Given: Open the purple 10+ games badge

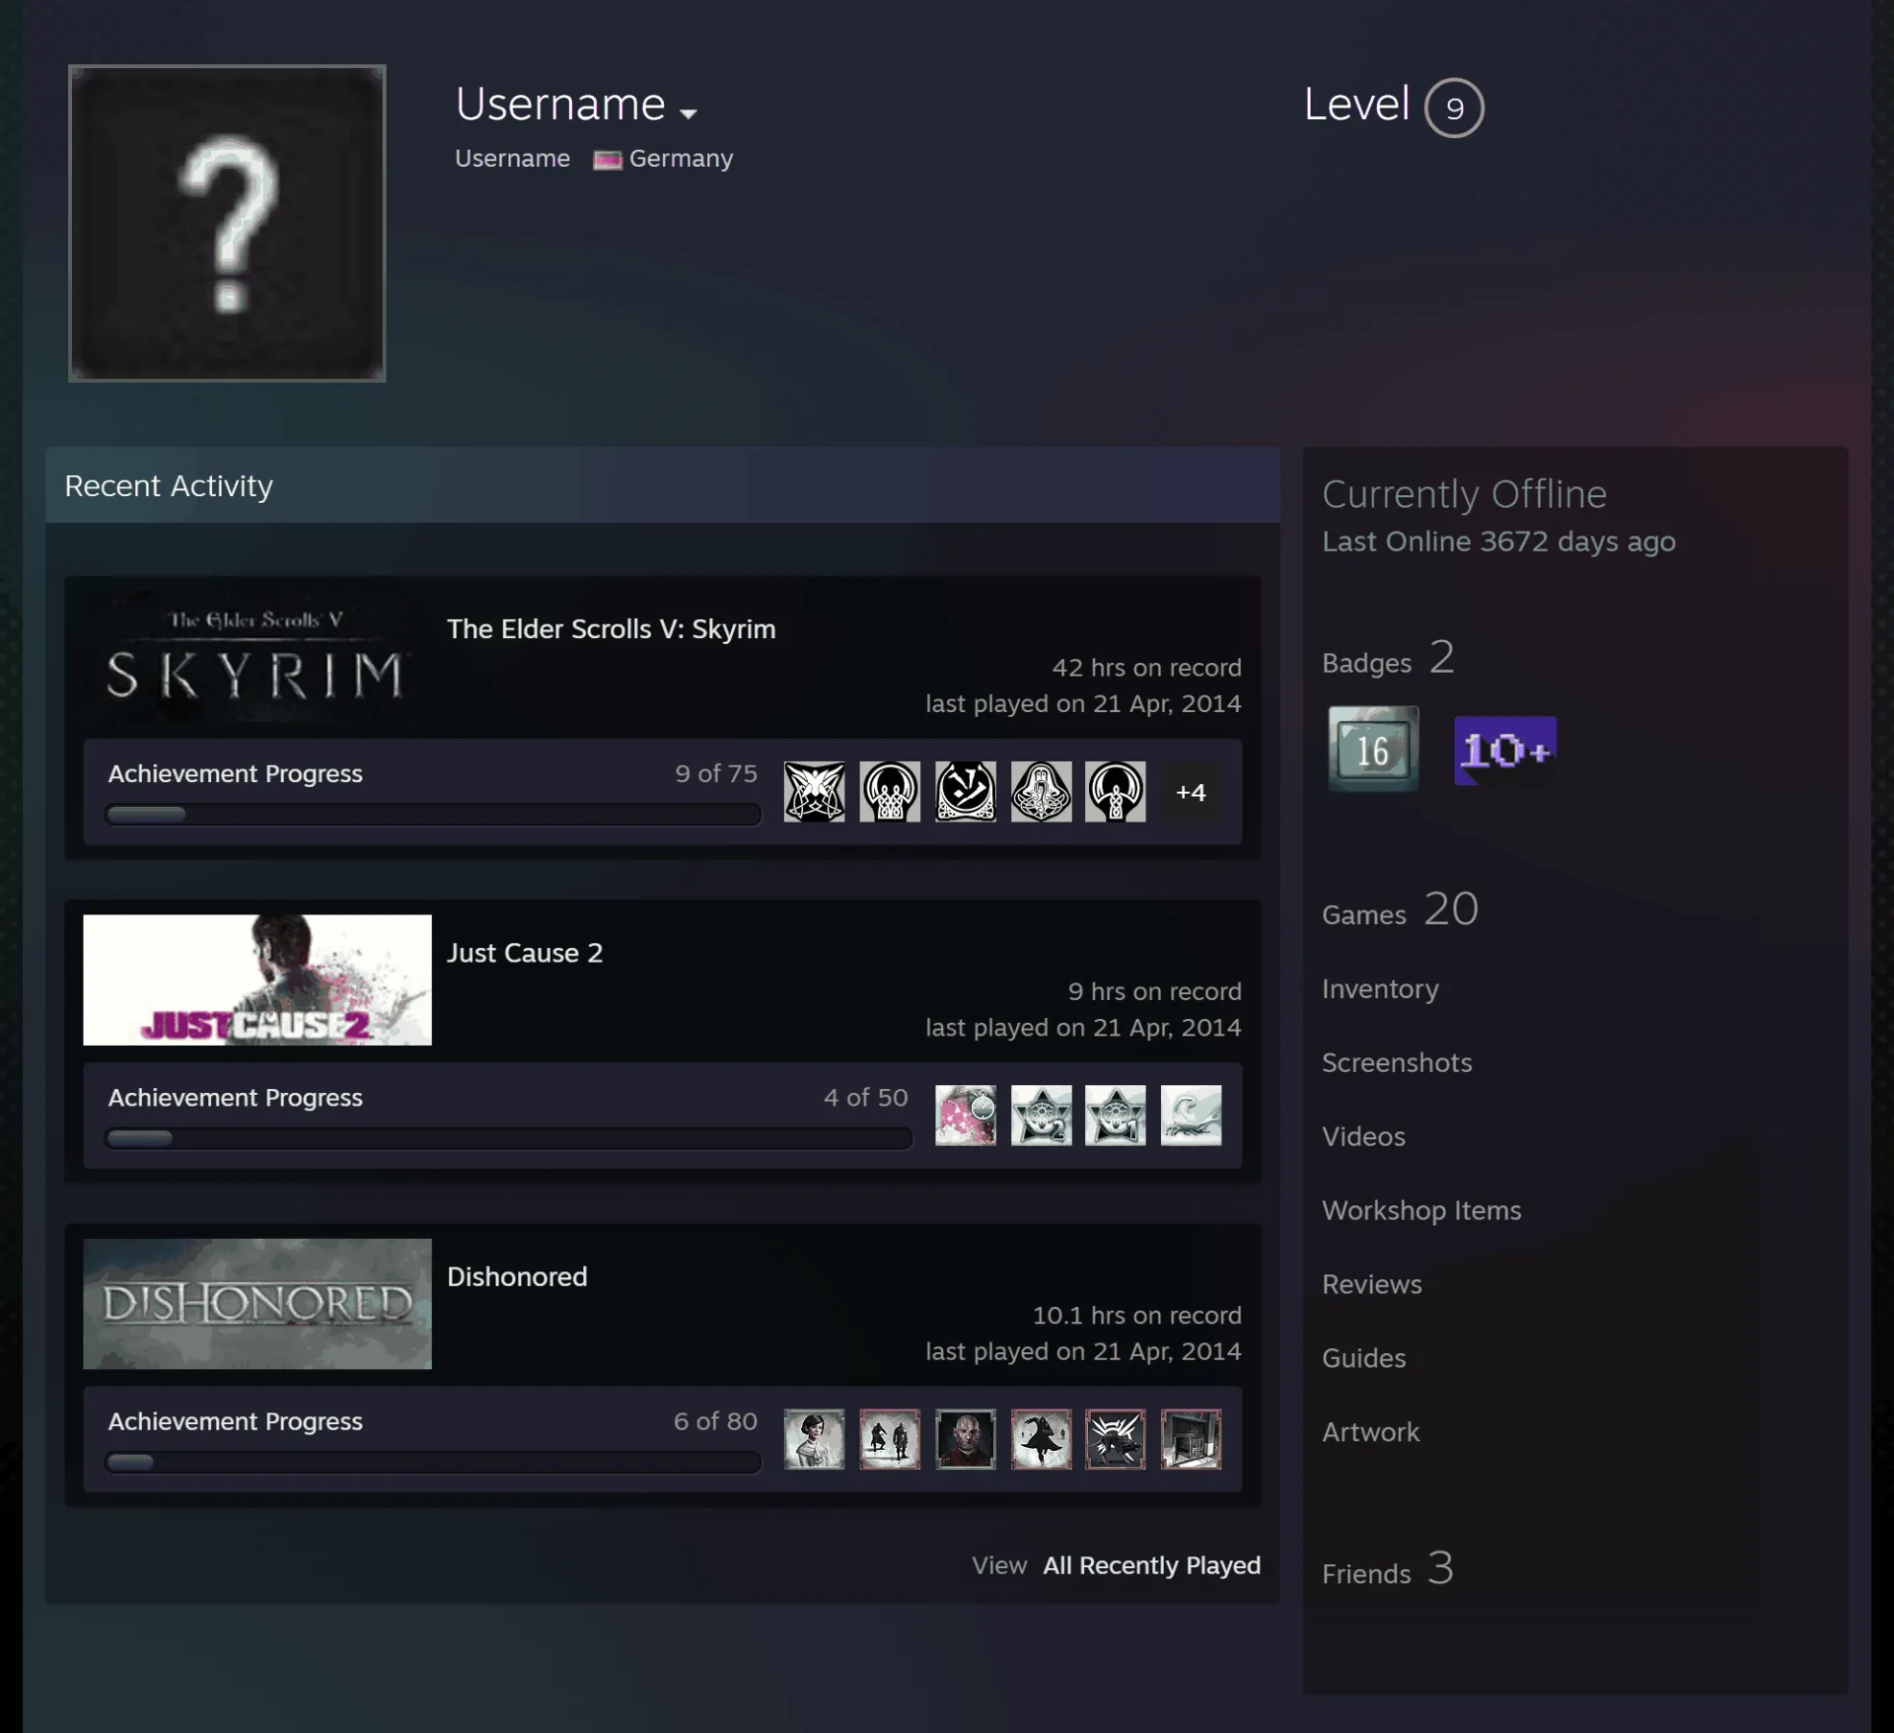Looking at the screenshot, I should (1505, 751).
